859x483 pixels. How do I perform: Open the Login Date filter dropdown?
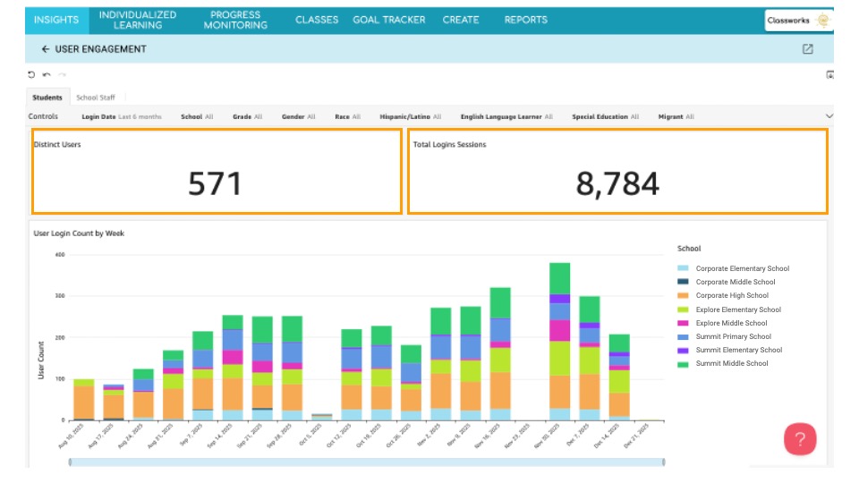tap(121, 116)
